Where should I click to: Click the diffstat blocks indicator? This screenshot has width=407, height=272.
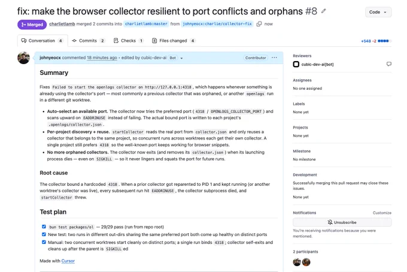coord(384,41)
